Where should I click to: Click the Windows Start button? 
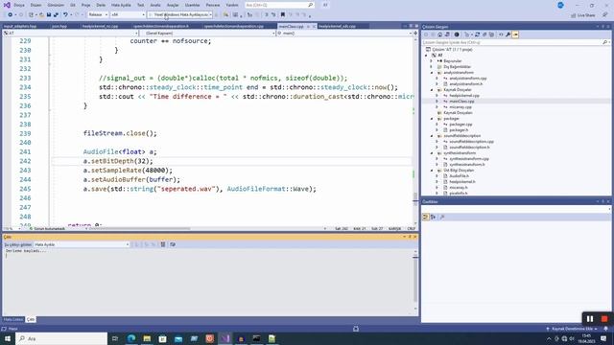point(8,338)
